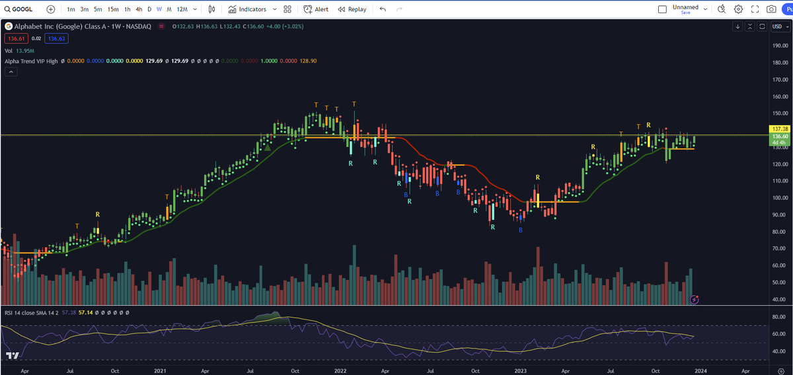Click the 2024 label on time axis
This screenshot has width=793, height=375.
click(x=702, y=371)
